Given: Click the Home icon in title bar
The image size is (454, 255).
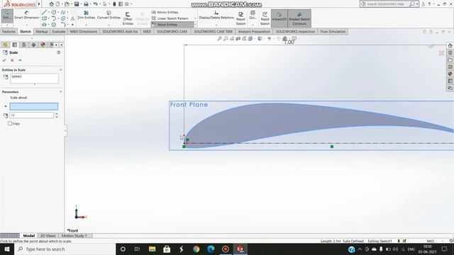Looking at the screenshot, I should point(51,4).
